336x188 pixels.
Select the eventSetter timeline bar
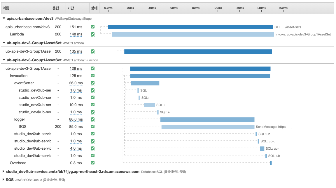(145, 83)
